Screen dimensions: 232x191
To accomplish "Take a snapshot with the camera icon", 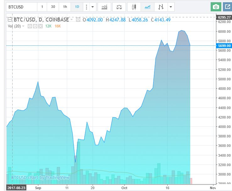I will tap(216, 7).
